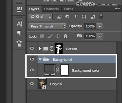Screen dimensions: 122x103
Task: Select the Background group name
Action: (62, 60)
